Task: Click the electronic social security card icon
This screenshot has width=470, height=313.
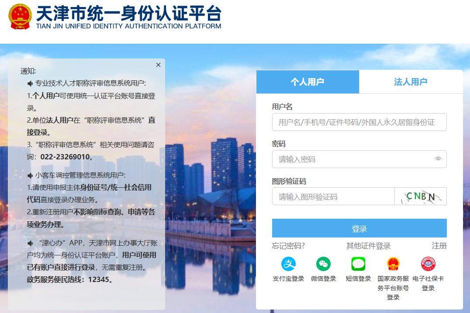Action: point(428,264)
